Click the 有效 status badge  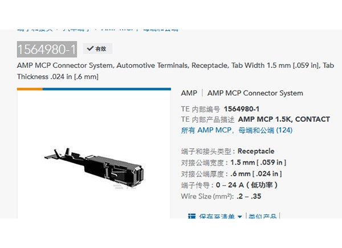(x=97, y=48)
